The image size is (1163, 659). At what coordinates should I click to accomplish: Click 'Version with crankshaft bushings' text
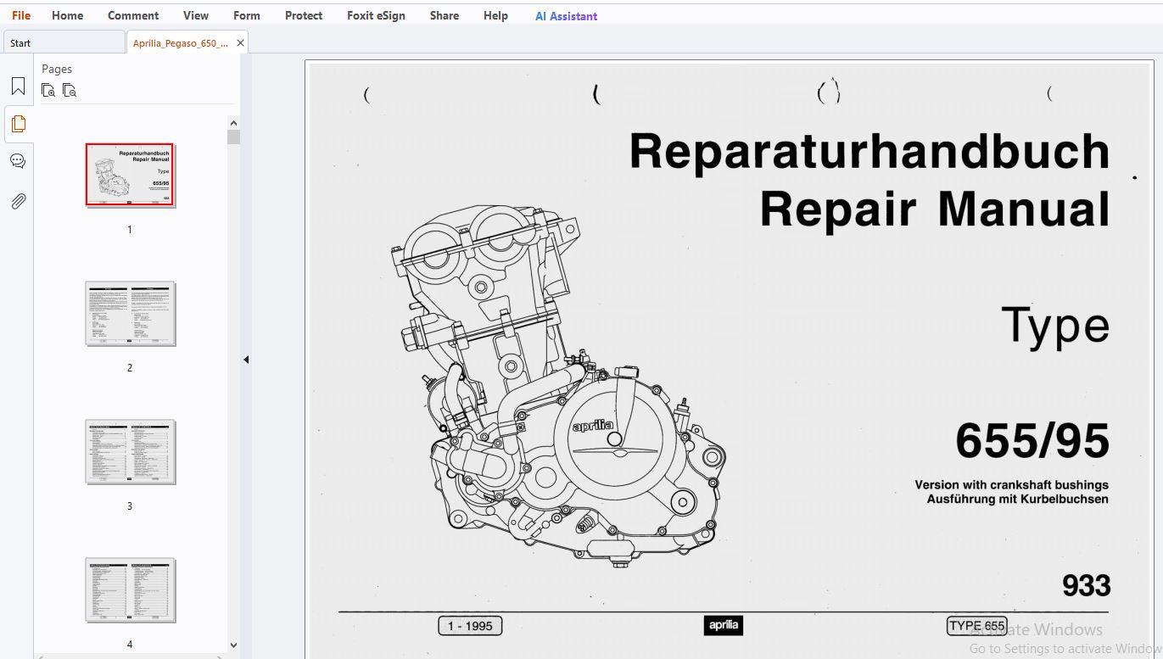click(1011, 485)
